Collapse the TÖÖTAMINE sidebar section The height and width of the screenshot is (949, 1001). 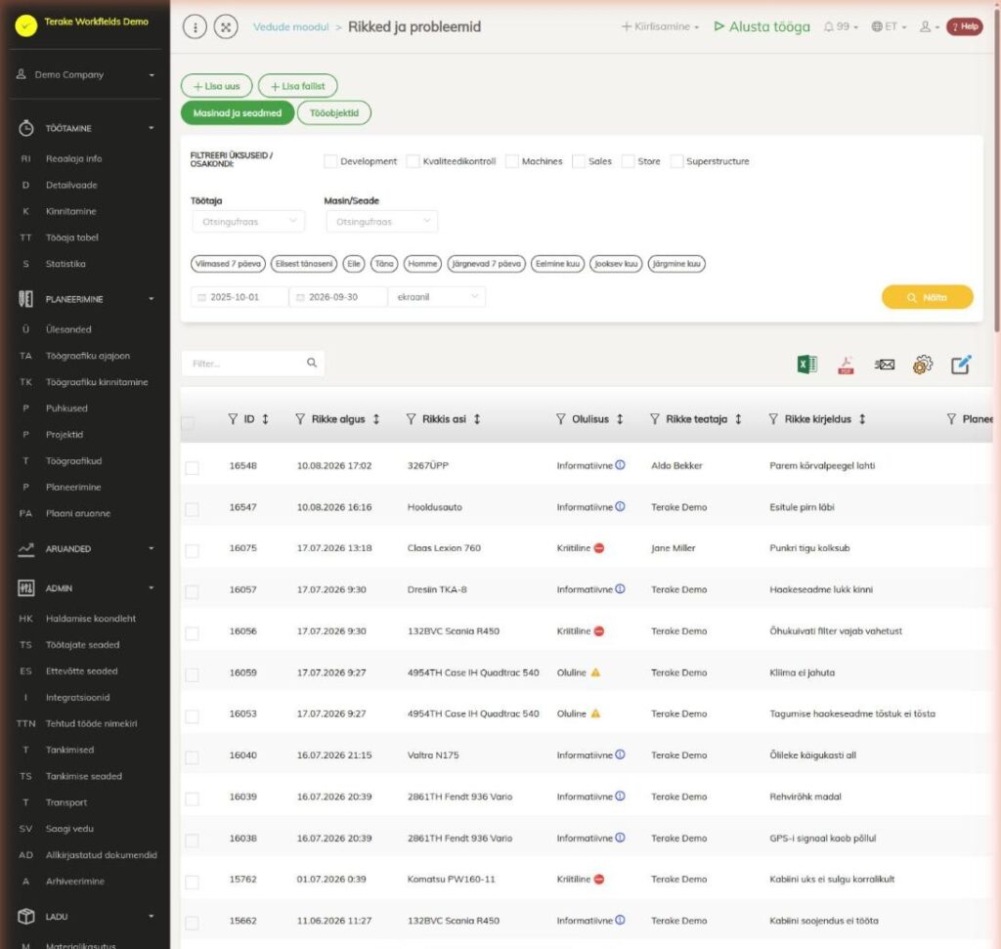tap(85, 128)
